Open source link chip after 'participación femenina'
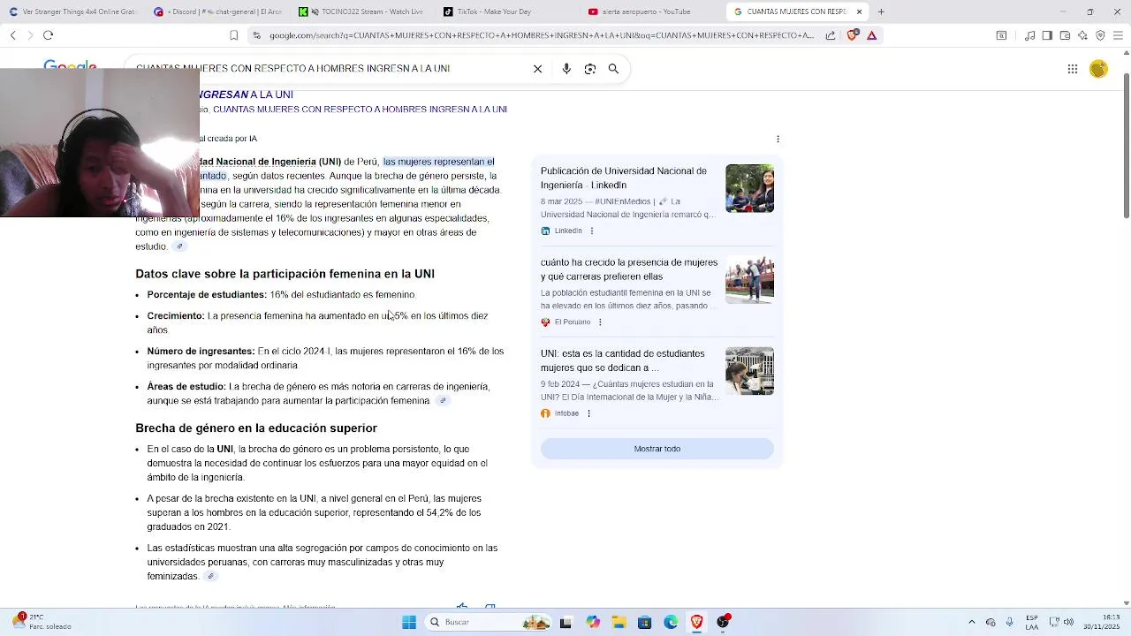Screen dimensions: 1131x636 (443, 400)
